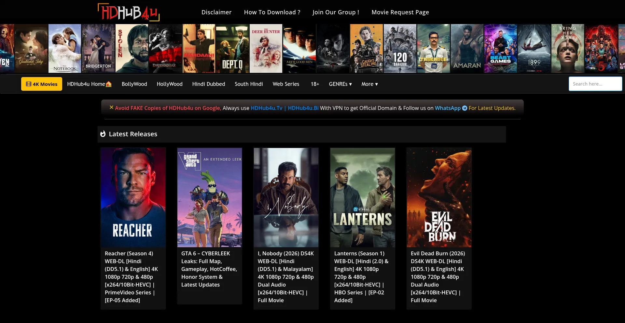Open The Notebook poster in the carousel

[65, 48]
